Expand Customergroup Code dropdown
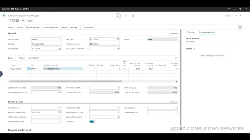 point(118,112)
